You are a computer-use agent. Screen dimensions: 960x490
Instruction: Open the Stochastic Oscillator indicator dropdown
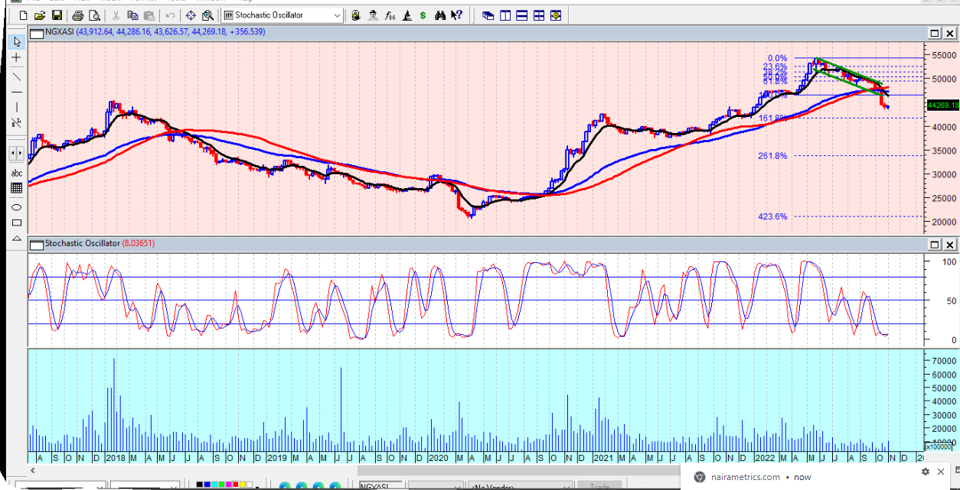click(280, 15)
